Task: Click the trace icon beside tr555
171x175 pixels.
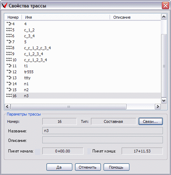Action: 9,71
